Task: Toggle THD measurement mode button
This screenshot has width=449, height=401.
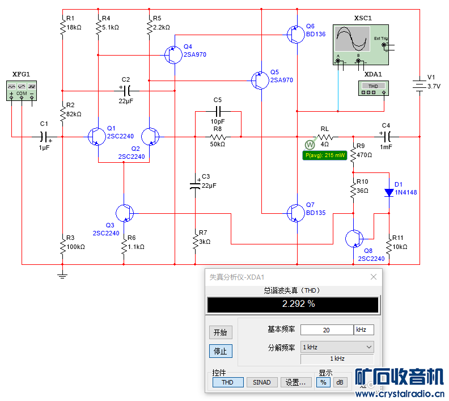Action: [x=228, y=382]
